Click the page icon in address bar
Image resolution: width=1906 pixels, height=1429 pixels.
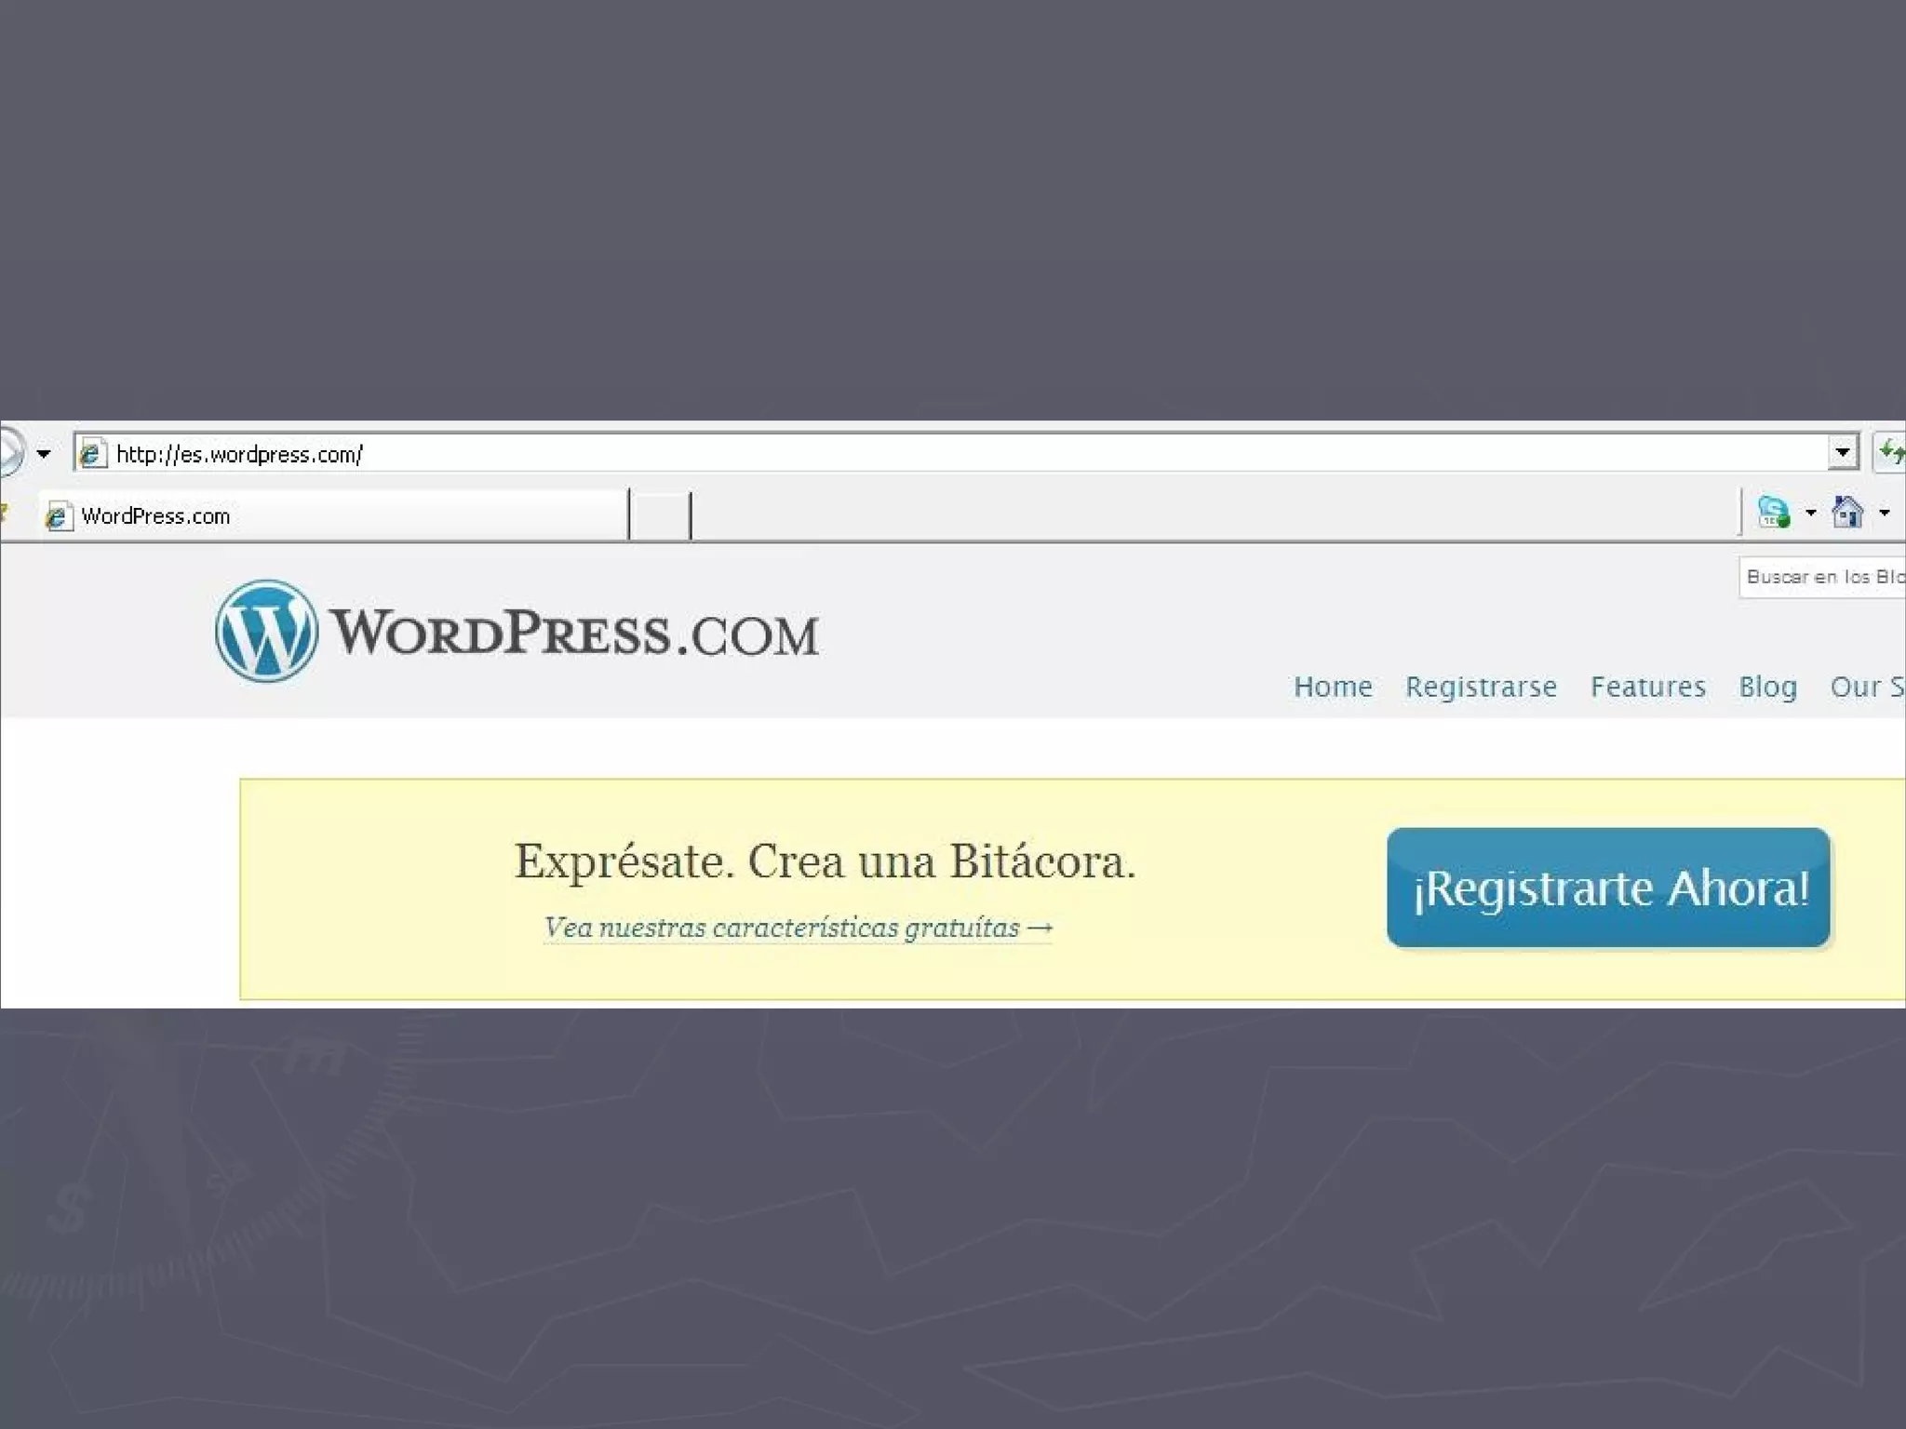(91, 454)
